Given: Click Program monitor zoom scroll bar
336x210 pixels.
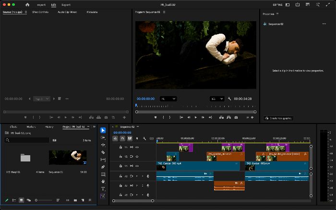Looking at the screenshot, I should pos(196,112).
